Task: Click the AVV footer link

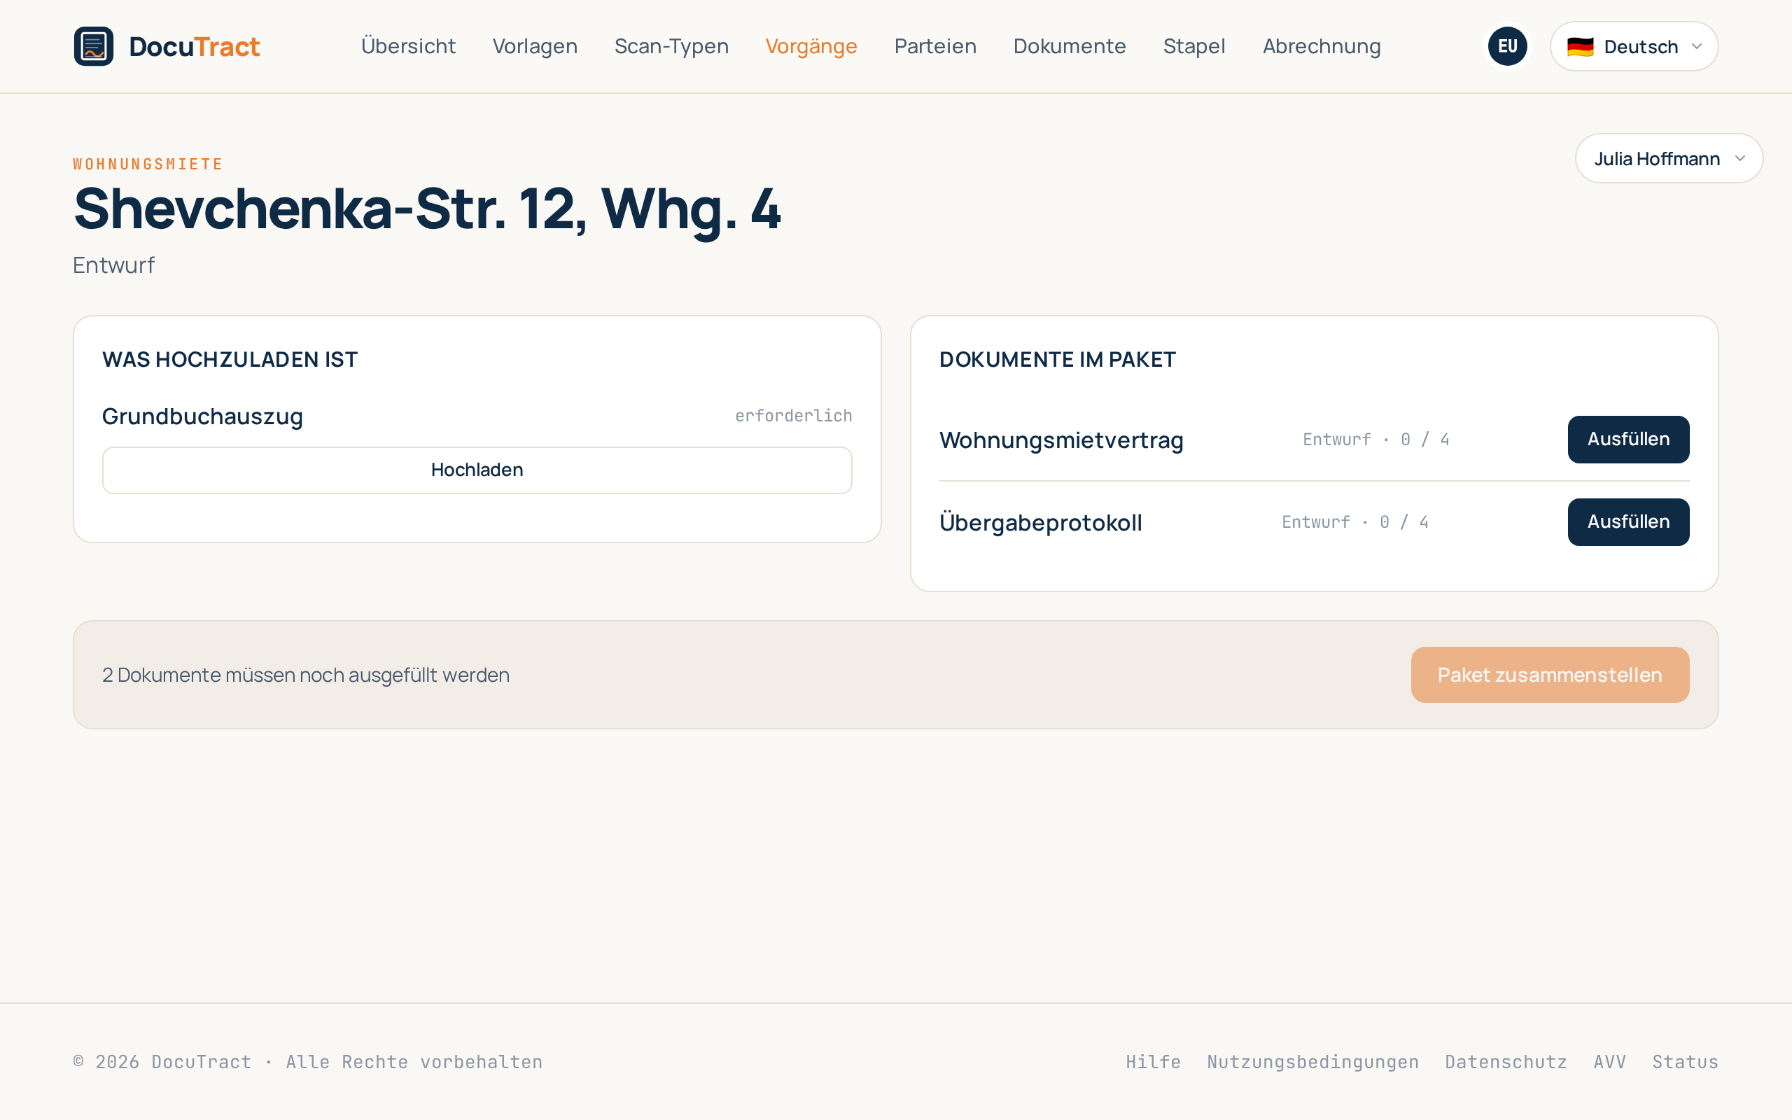Action: coord(1609,1061)
